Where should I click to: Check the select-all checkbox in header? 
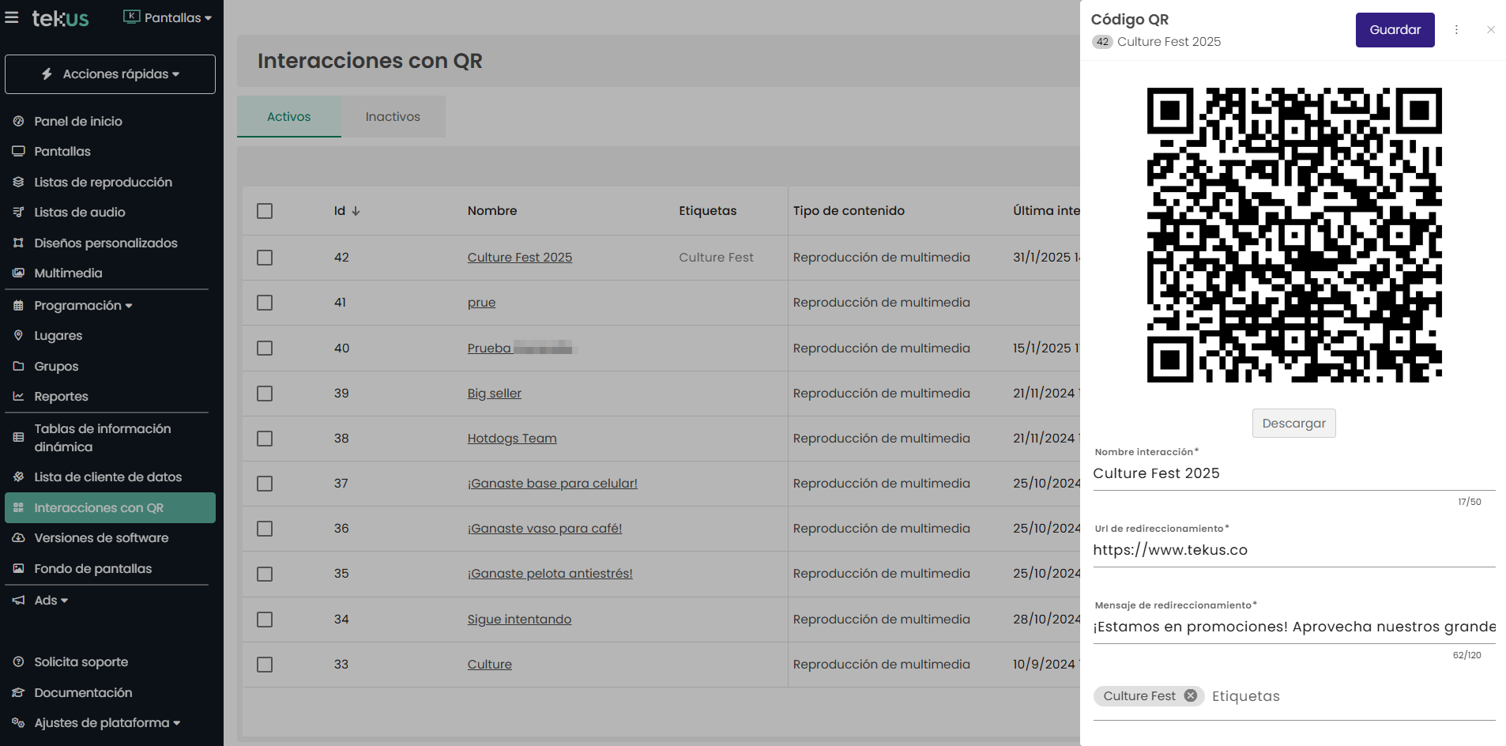265,211
